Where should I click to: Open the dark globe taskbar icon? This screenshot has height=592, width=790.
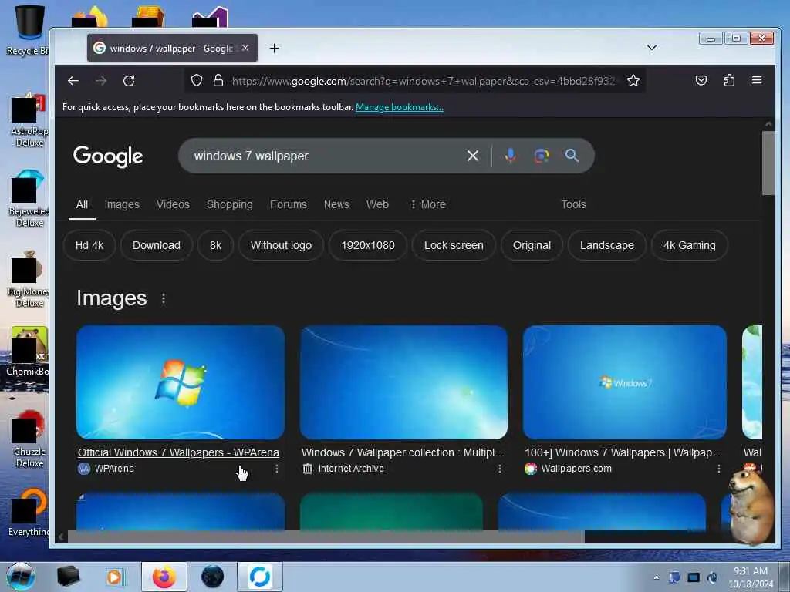[x=213, y=577]
